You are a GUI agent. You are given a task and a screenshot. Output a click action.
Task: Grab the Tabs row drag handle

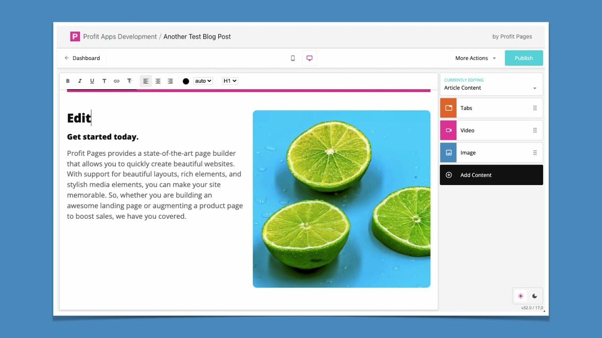(x=535, y=108)
